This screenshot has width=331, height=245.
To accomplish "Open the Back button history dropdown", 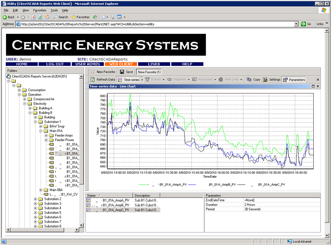I will coord(17,17).
